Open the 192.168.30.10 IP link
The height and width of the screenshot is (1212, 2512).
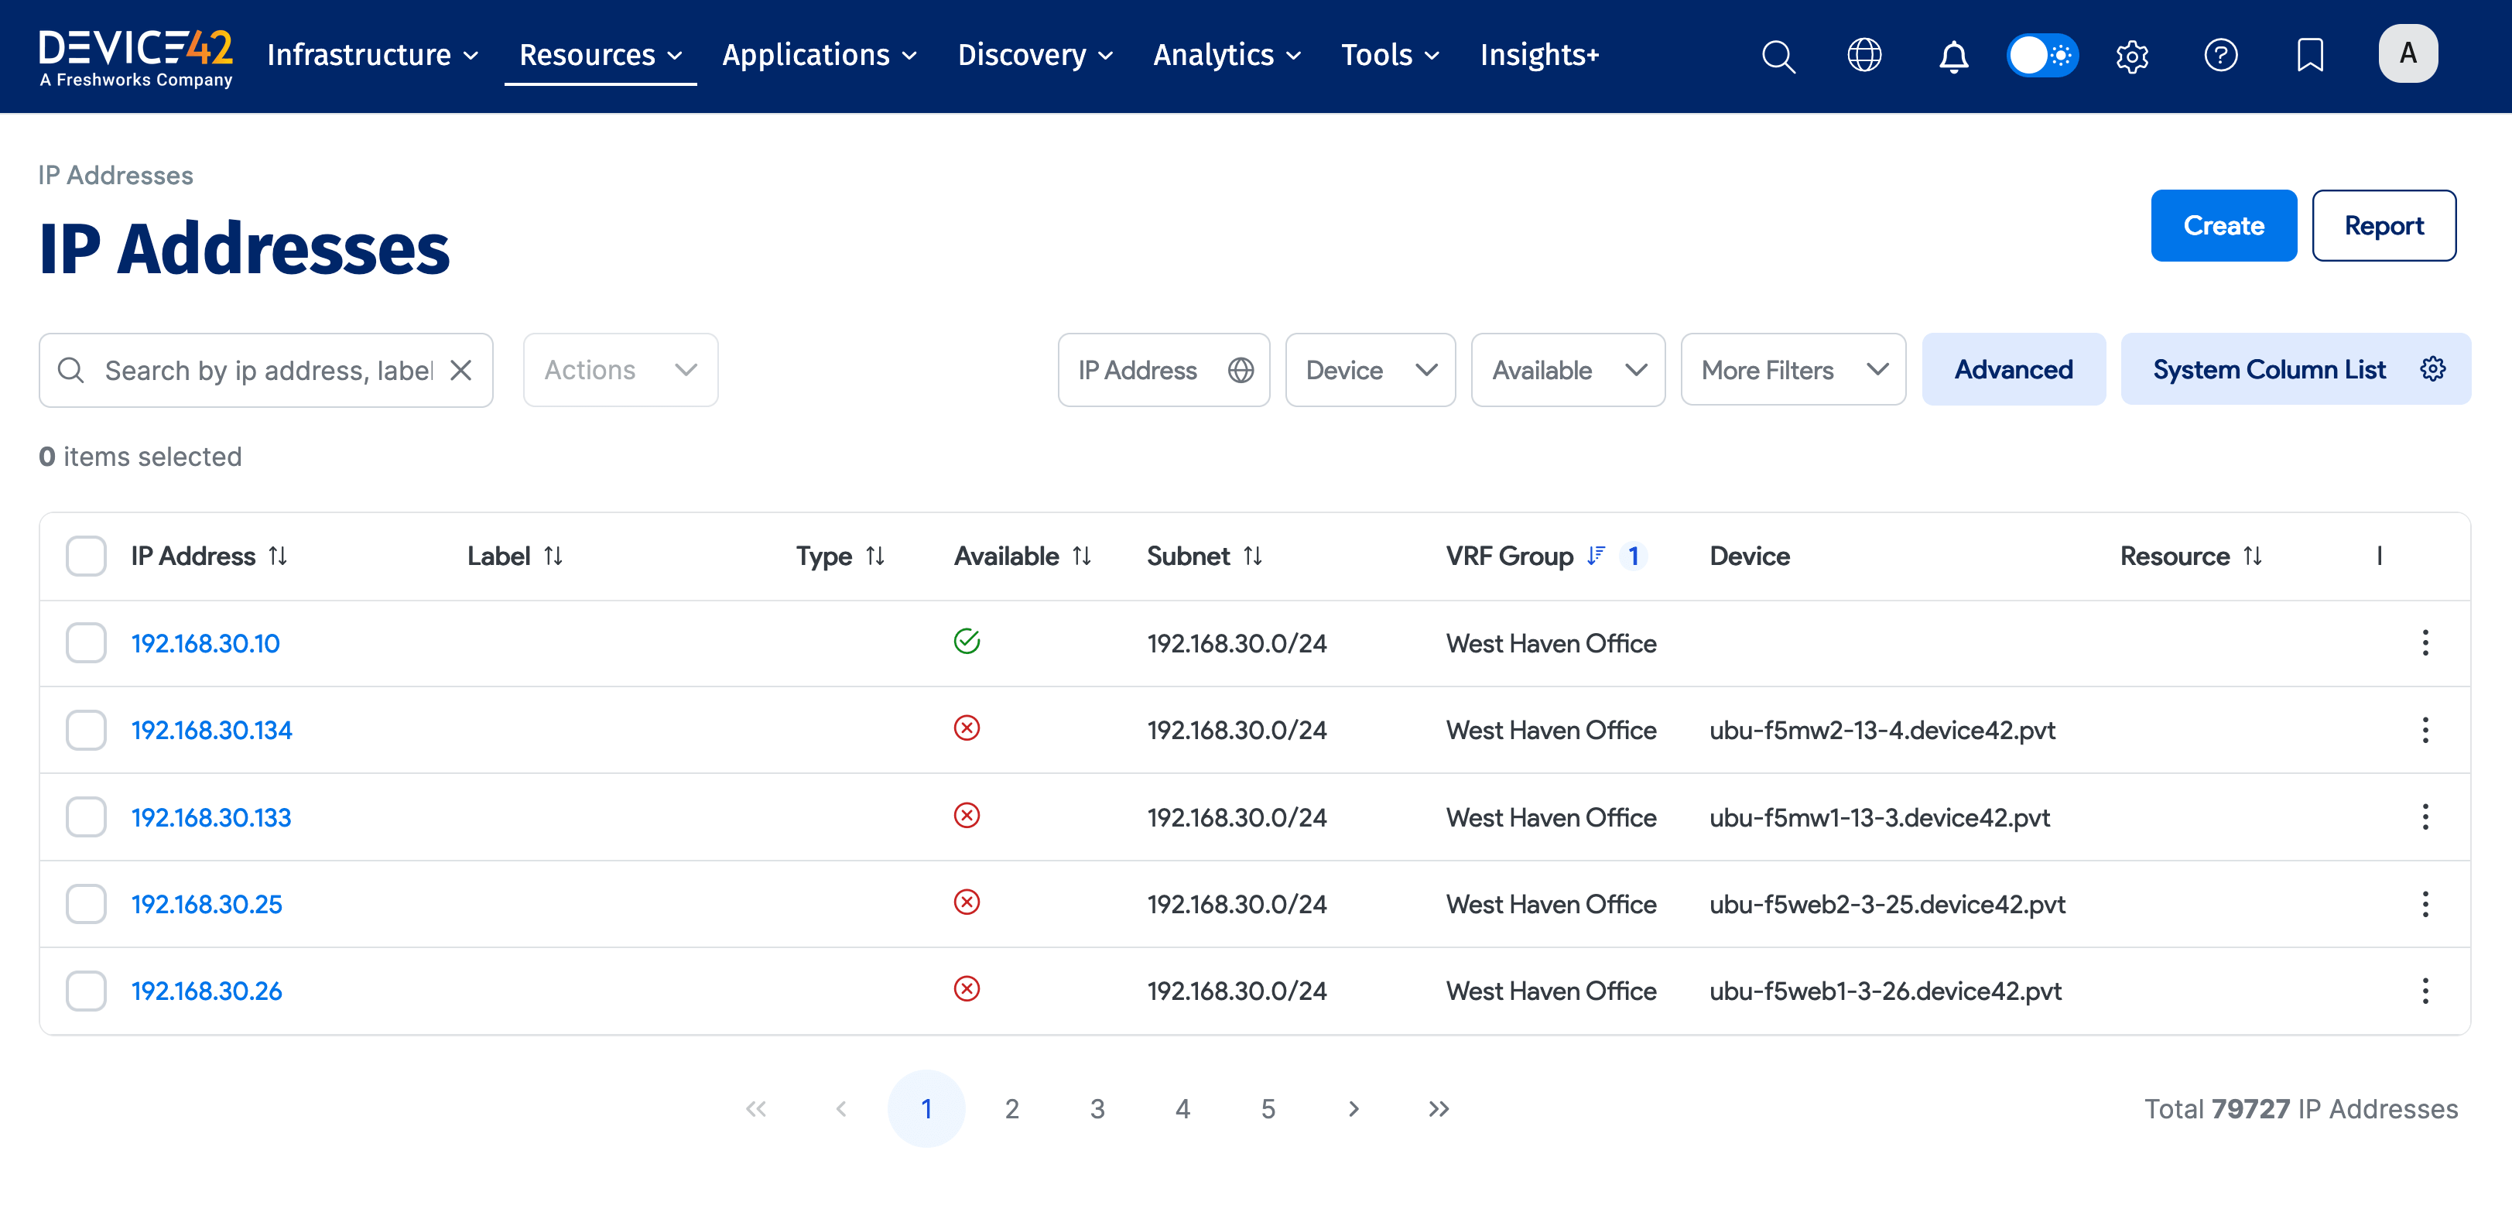click(205, 644)
